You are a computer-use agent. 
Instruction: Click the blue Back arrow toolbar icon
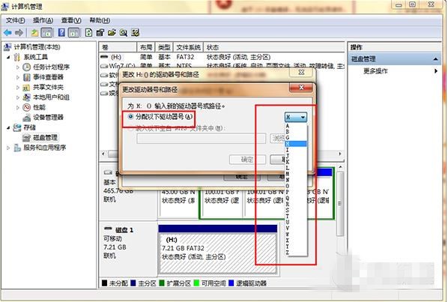click(x=7, y=33)
